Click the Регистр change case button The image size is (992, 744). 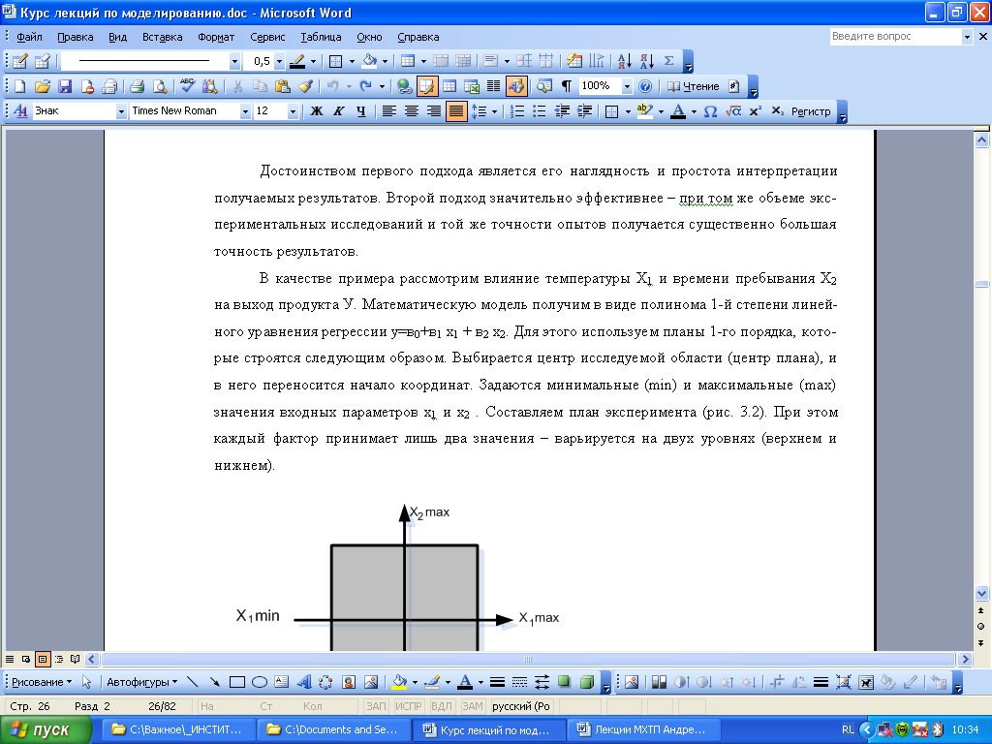point(811,111)
